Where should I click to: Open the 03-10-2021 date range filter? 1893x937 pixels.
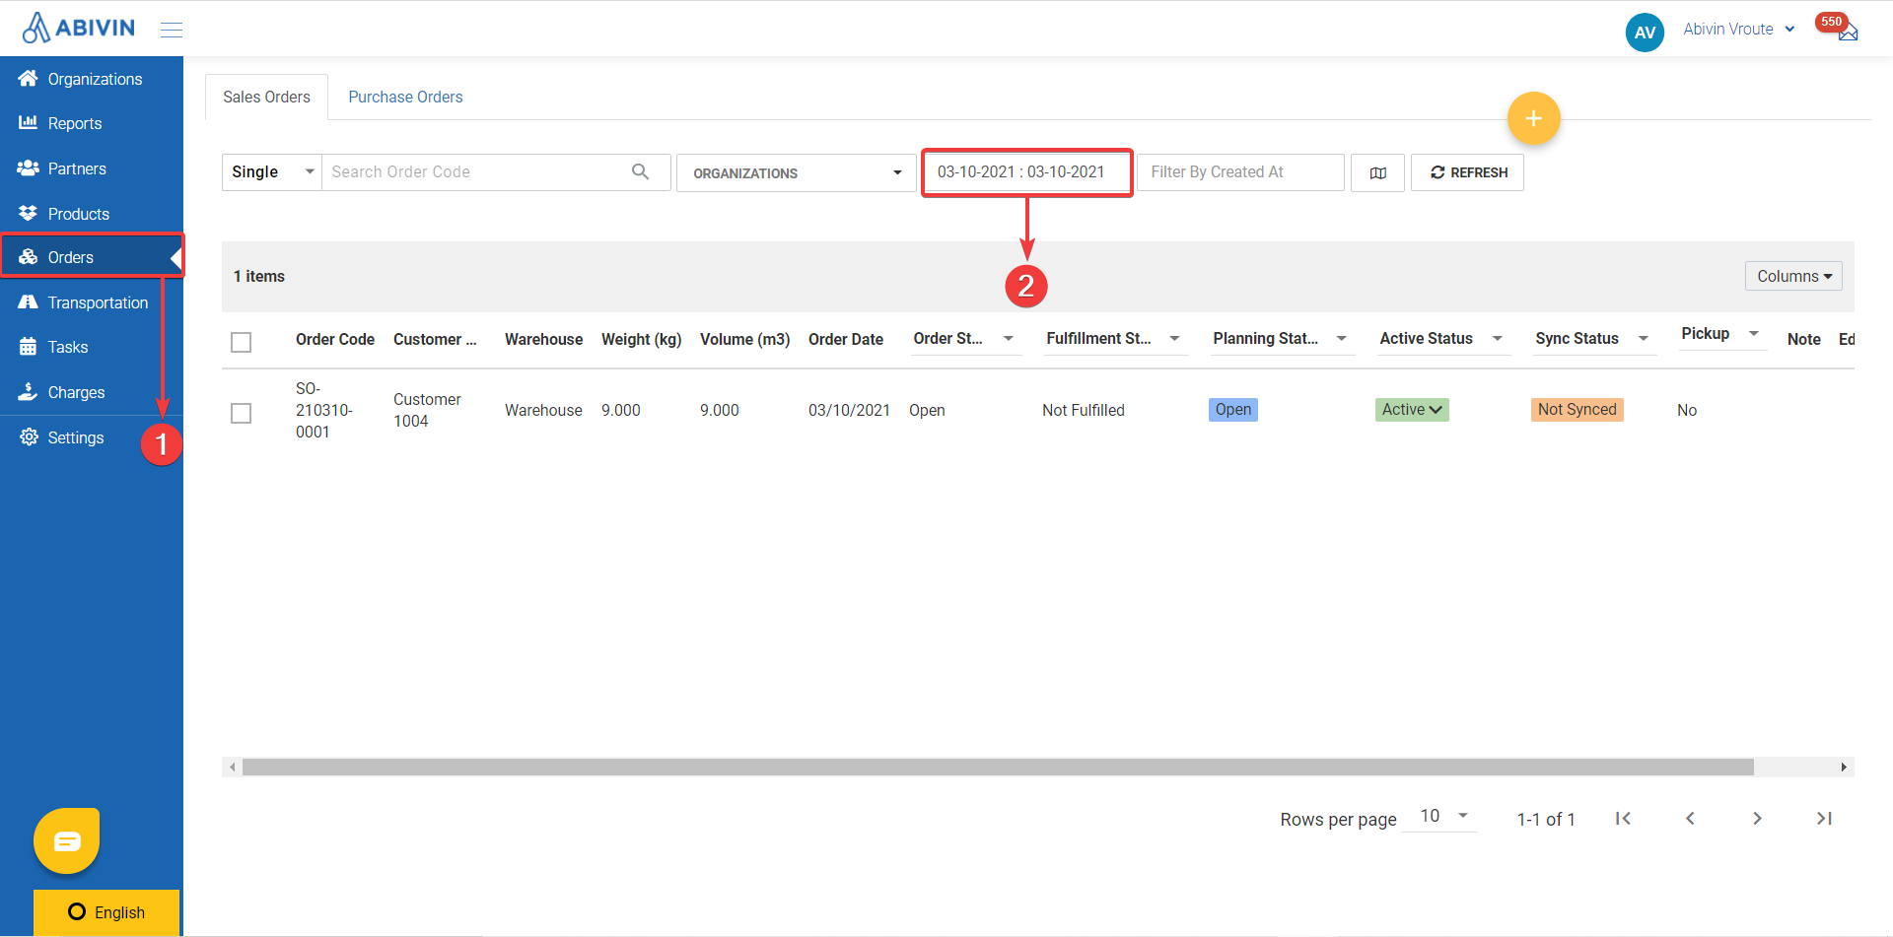point(1026,172)
